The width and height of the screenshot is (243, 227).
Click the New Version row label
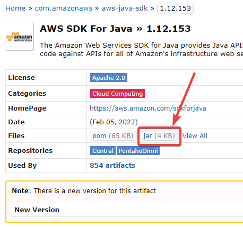point(37,210)
